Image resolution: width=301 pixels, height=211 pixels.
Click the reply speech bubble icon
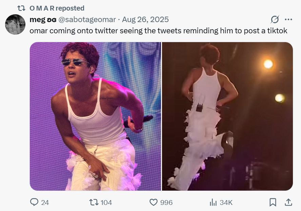[x=34, y=202]
